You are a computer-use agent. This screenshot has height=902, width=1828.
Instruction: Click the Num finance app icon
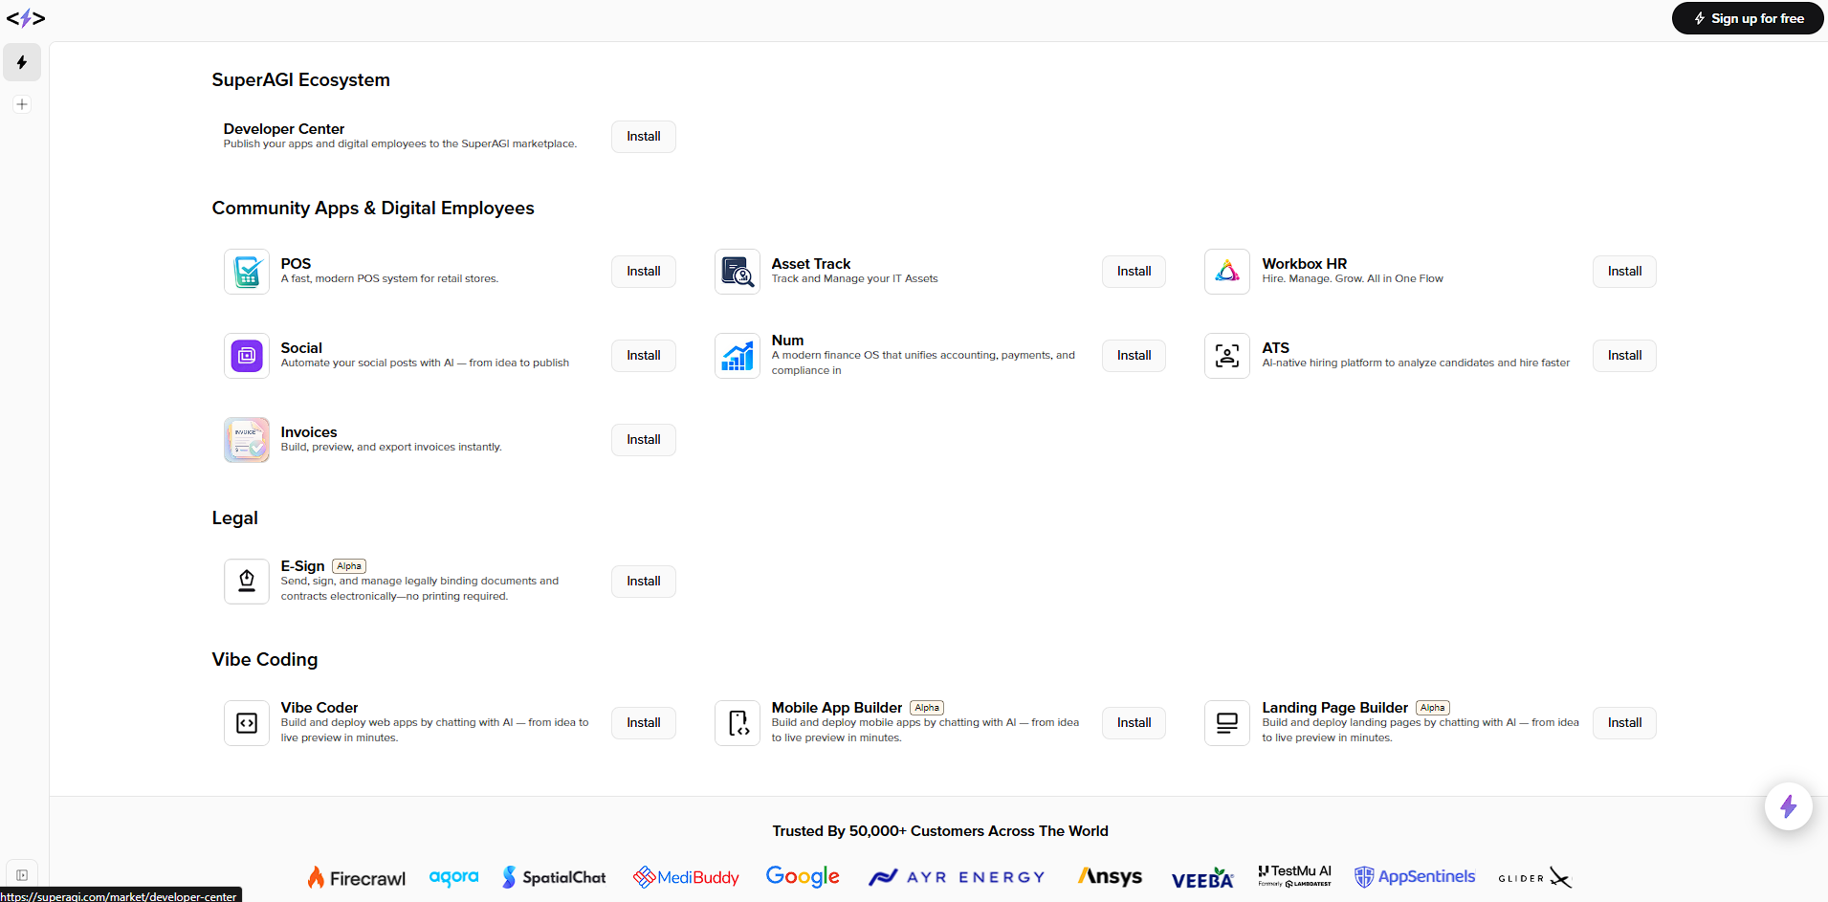738,356
